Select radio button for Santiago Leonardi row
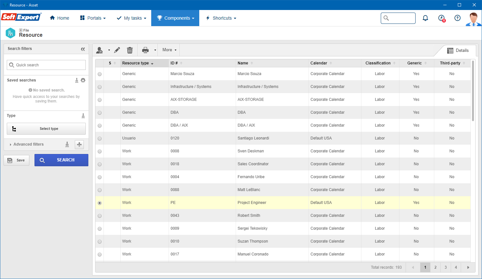482x279 pixels. [100, 139]
